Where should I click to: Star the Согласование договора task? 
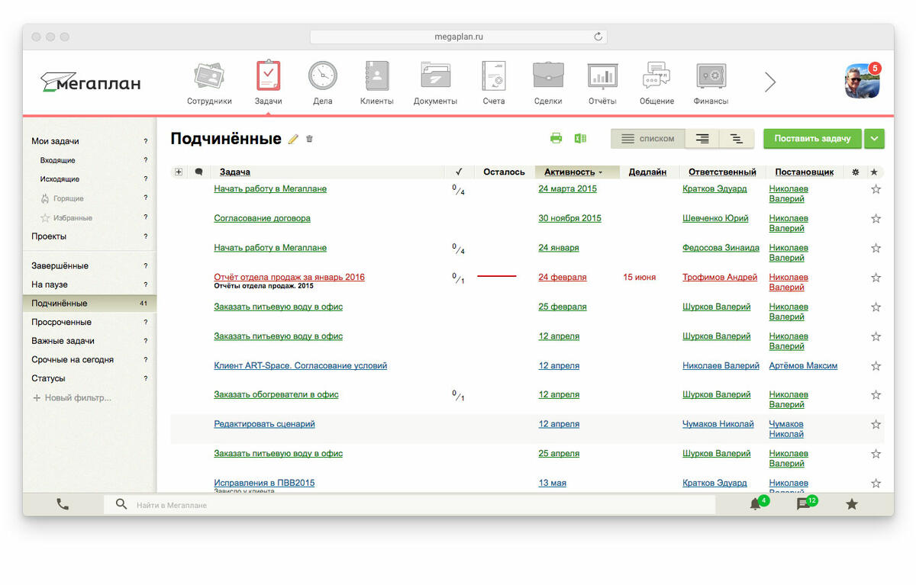(876, 219)
